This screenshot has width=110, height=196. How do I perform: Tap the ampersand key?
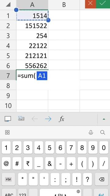pos(50,164)
